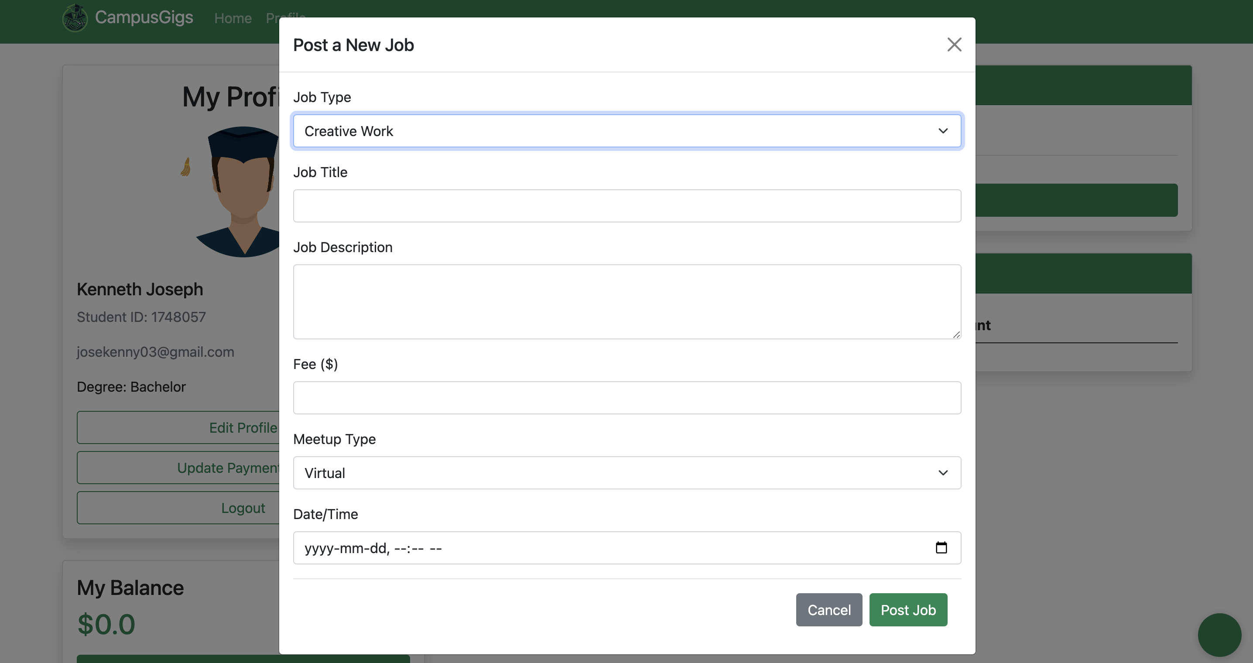Screen dimensions: 1253x663
Task: Click the CampusGigs brand name link
Action: (x=144, y=17)
